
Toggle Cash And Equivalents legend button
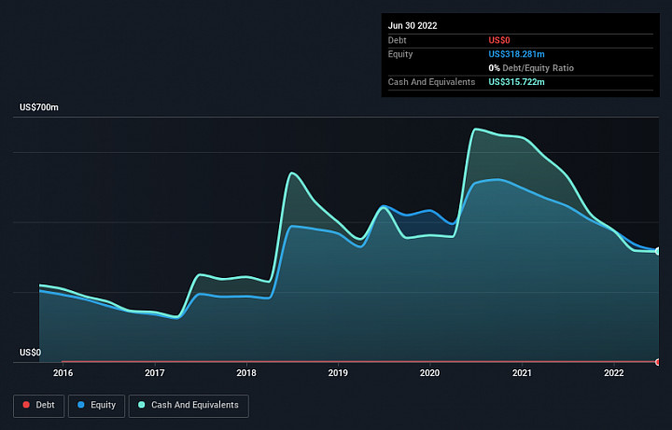[x=189, y=406]
